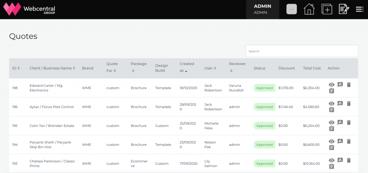Open clipboard icon for quote 194
Viewport: 368px width, 173px height.
coord(331,148)
